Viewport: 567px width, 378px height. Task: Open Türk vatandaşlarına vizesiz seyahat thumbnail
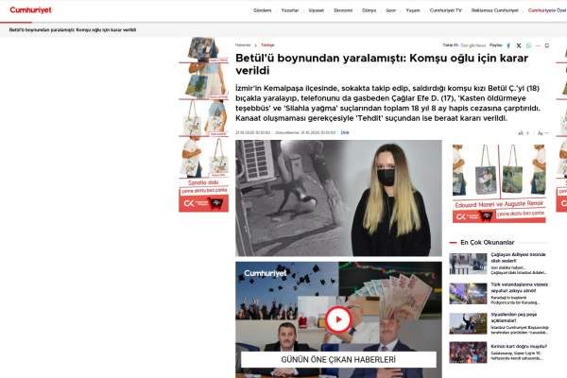tap(468, 294)
